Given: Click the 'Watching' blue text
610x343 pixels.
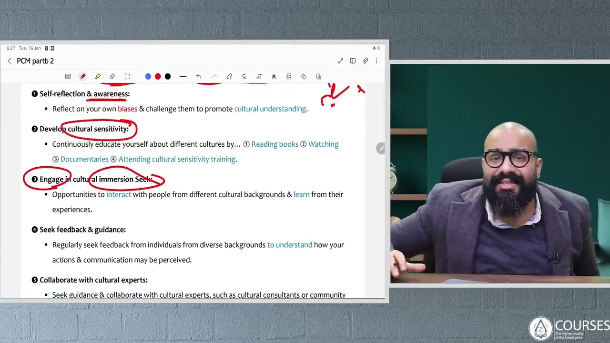Looking at the screenshot, I should (323, 144).
